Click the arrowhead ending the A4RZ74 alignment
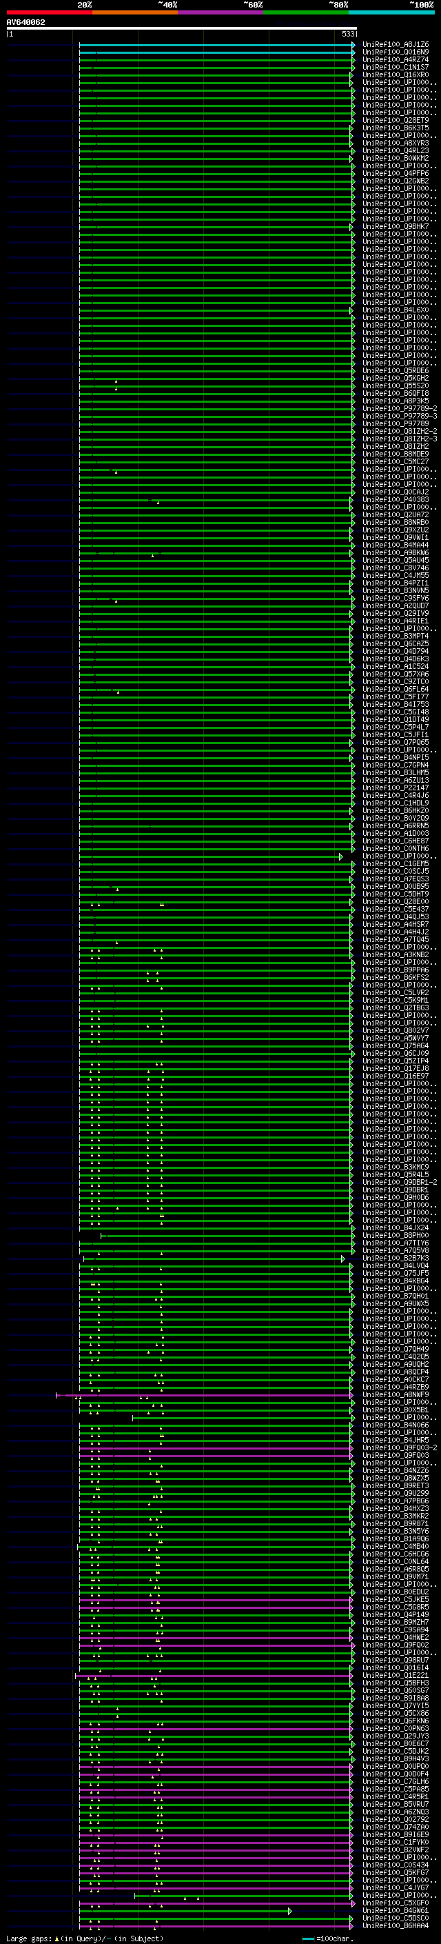The width and height of the screenshot is (441, 1944). 353,61
